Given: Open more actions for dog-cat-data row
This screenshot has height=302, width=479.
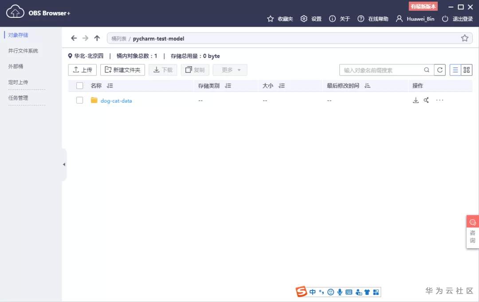Looking at the screenshot, I should (x=440, y=100).
